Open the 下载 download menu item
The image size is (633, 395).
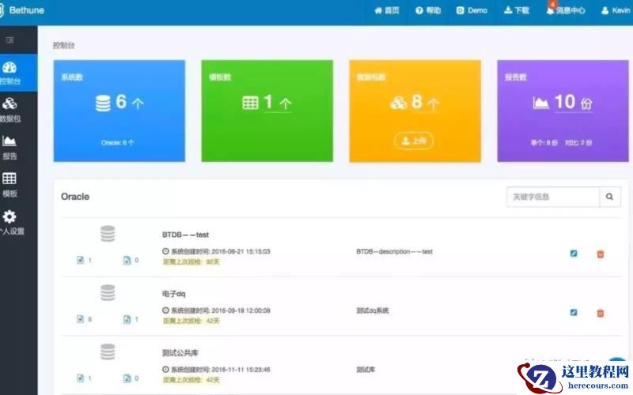click(x=517, y=10)
